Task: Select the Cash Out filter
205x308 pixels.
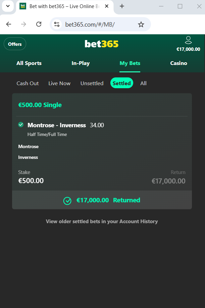Action: pyautogui.click(x=28, y=83)
